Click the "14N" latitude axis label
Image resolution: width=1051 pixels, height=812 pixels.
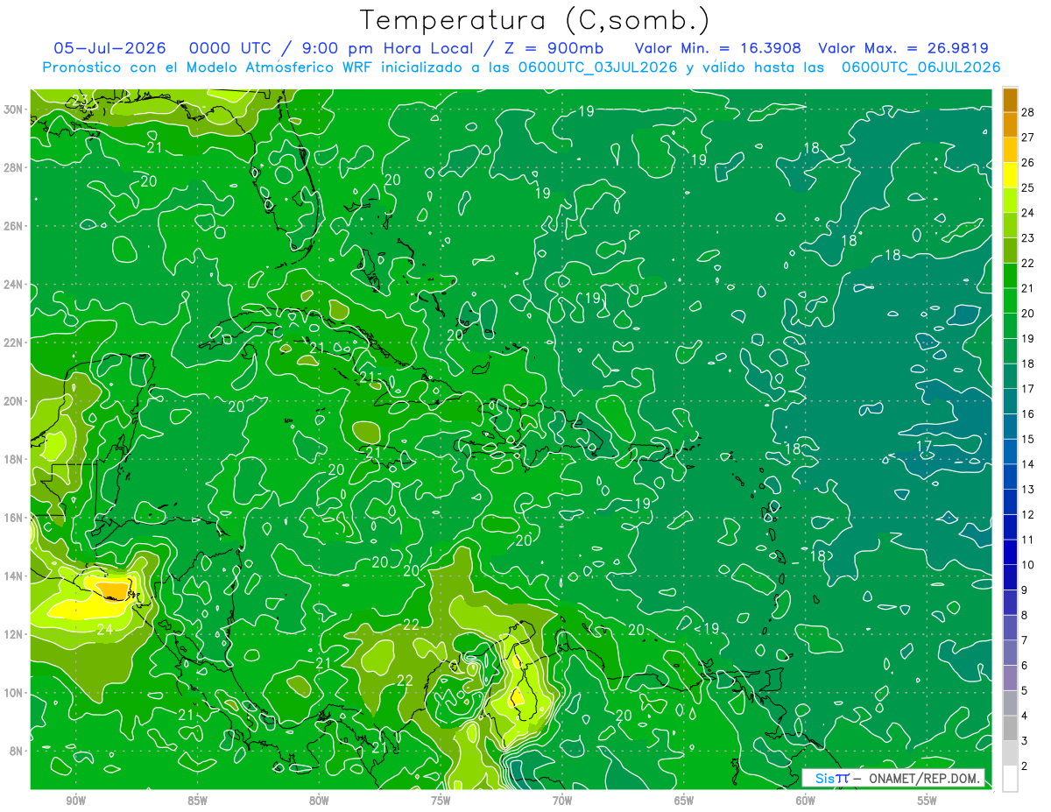point(14,576)
